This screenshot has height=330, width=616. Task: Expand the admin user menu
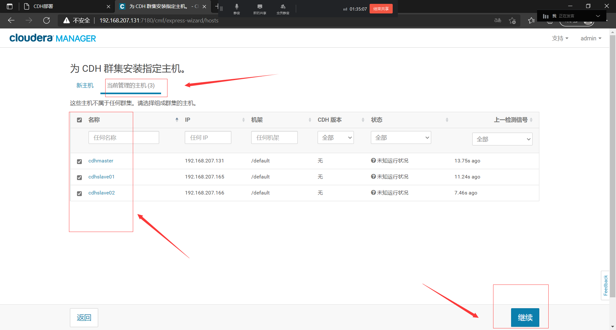click(x=591, y=38)
